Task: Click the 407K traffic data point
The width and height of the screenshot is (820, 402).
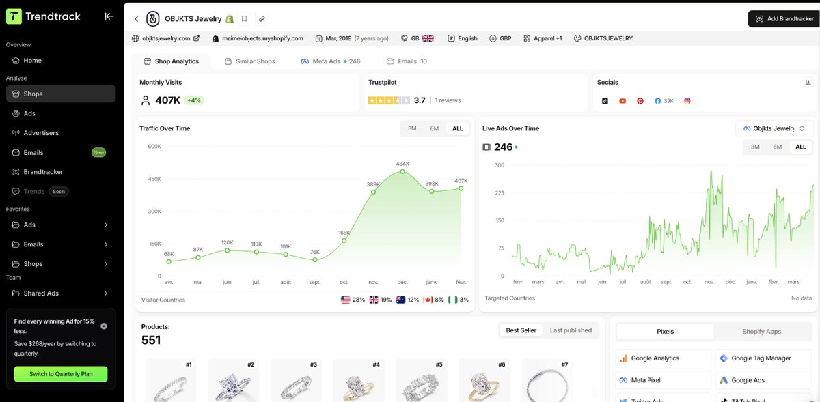Action: (461, 188)
